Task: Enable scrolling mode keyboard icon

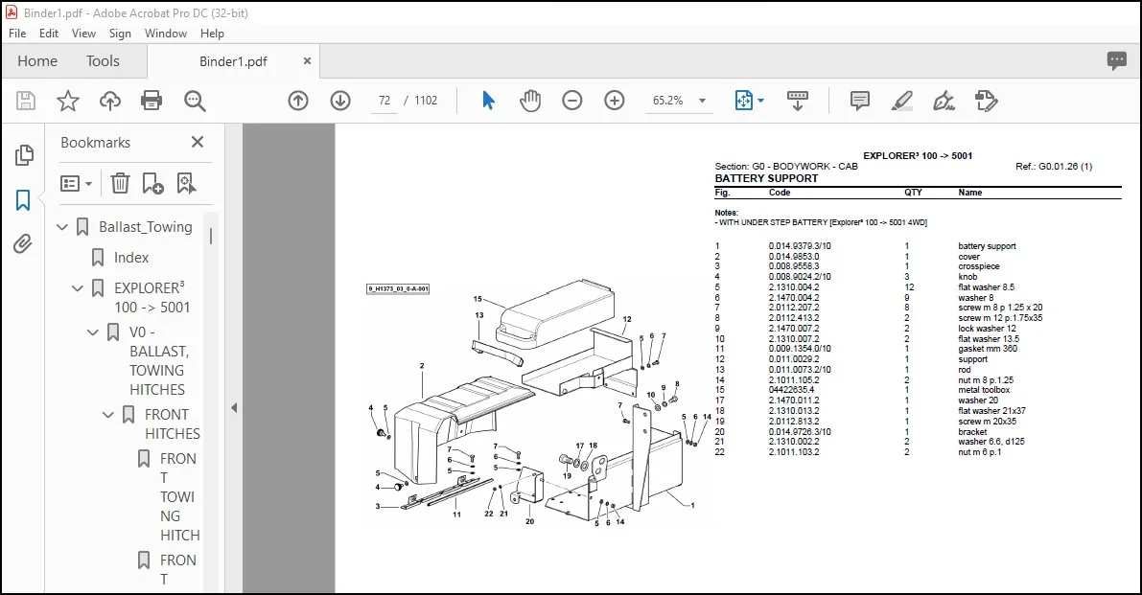Action: [798, 101]
